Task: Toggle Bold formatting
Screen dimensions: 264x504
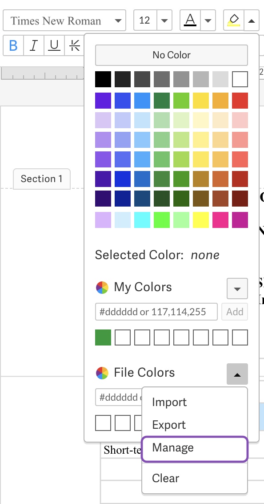Action: point(13,45)
